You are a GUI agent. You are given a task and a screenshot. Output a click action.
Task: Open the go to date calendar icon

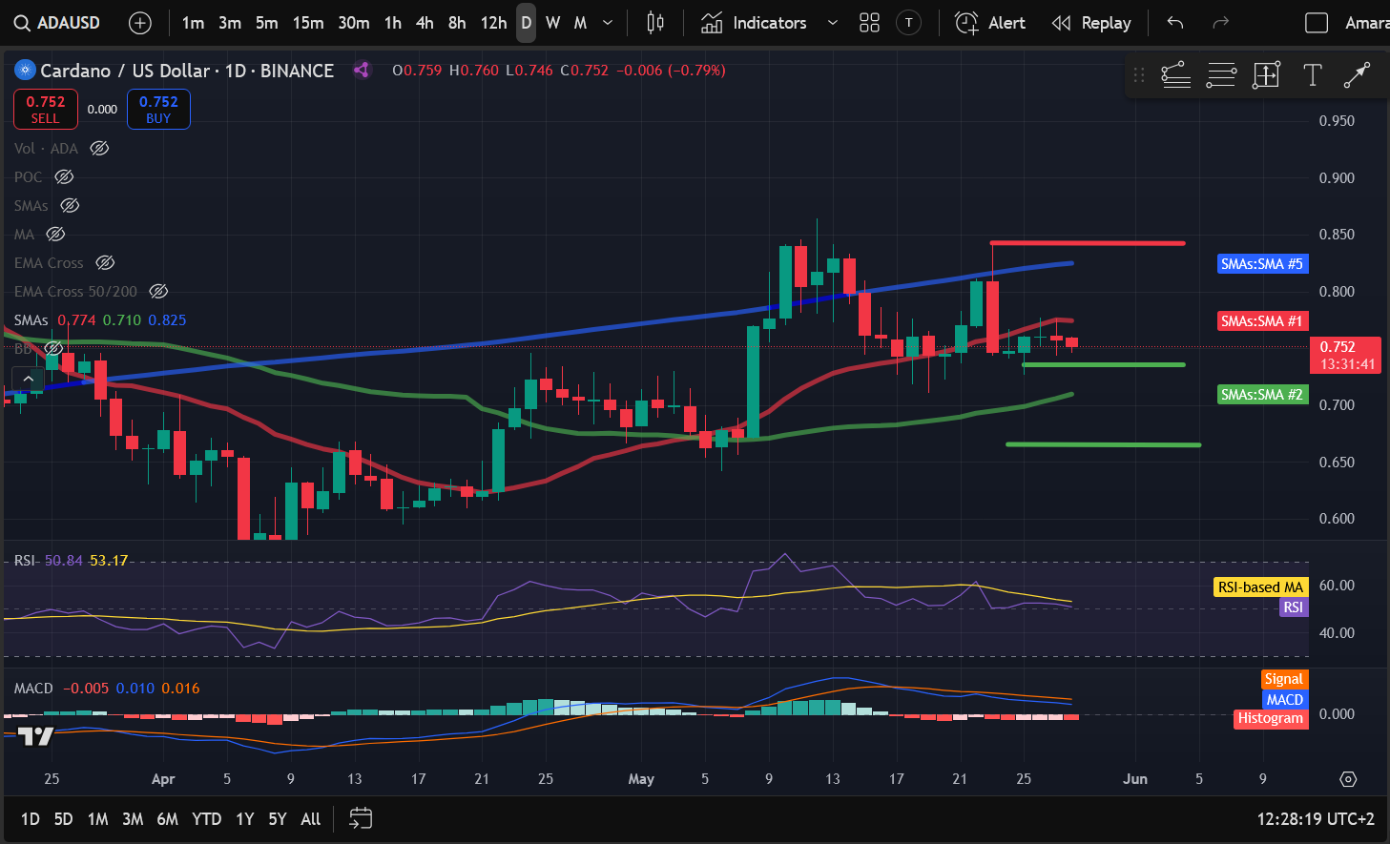point(361,818)
